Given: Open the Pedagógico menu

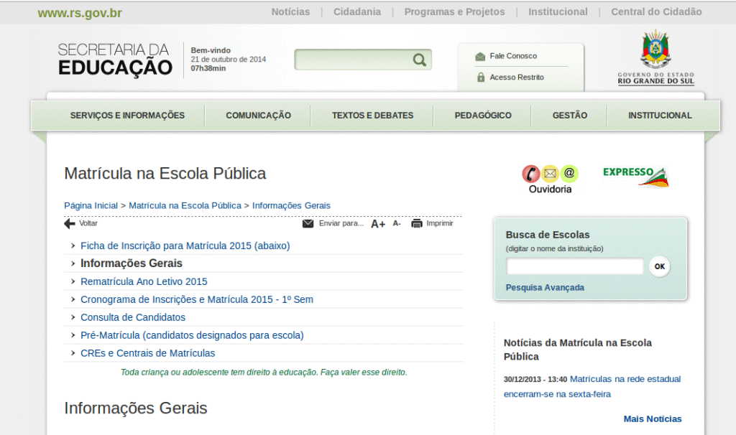Looking at the screenshot, I should 483,116.
